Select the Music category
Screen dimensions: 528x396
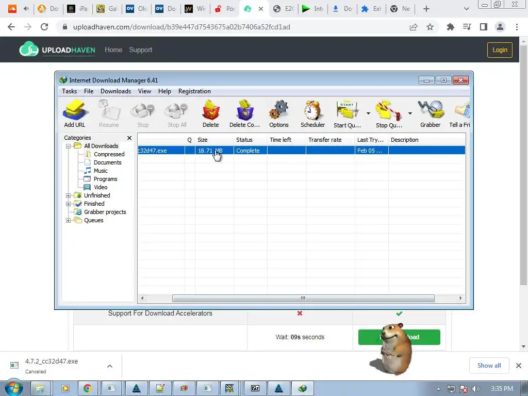[x=101, y=171]
